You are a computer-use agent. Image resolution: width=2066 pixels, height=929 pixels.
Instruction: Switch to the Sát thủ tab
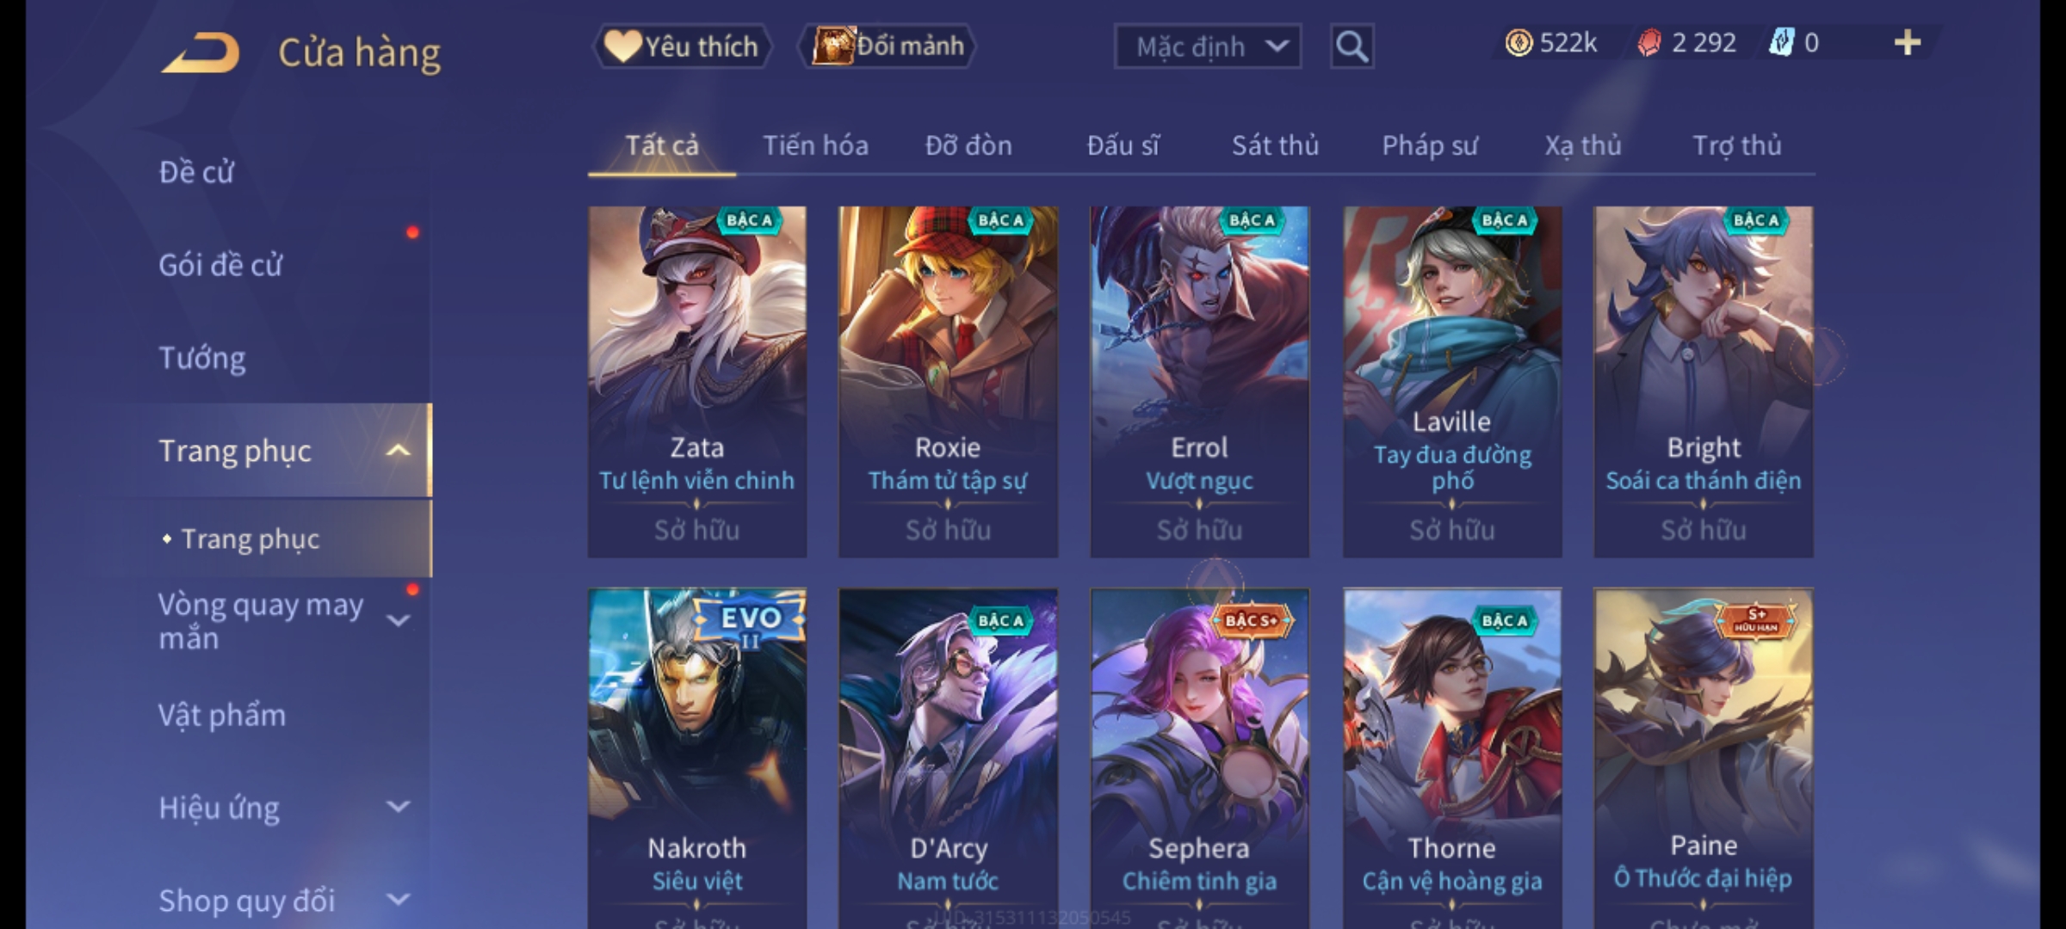1275,145
